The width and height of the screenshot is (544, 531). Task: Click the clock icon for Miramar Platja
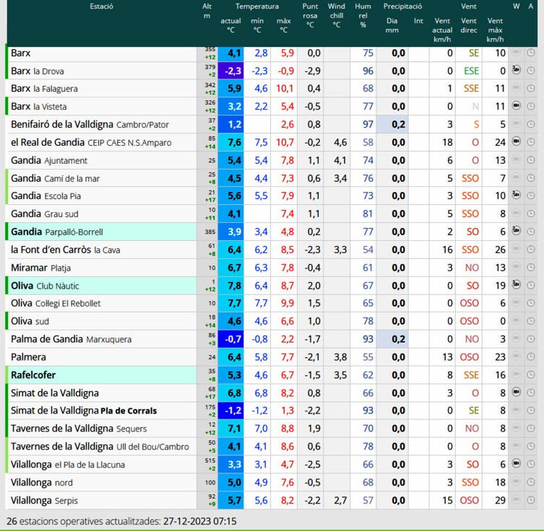click(531, 268)
